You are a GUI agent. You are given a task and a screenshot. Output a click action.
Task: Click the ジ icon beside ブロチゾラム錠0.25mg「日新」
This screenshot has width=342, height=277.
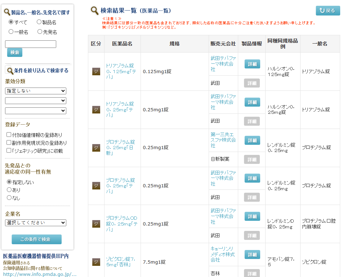(x=96, y=148)
